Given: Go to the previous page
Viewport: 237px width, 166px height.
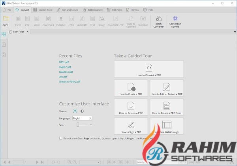Looking at the screenshot, I should click(9, 162).
